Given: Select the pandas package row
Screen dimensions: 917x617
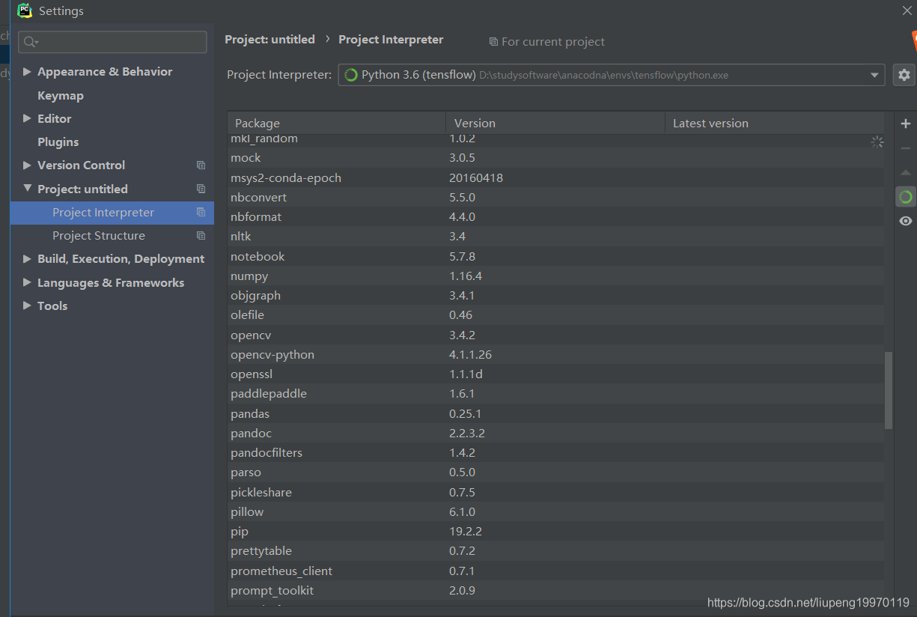Looking at the screenshot, I should [x=556, y=414].
